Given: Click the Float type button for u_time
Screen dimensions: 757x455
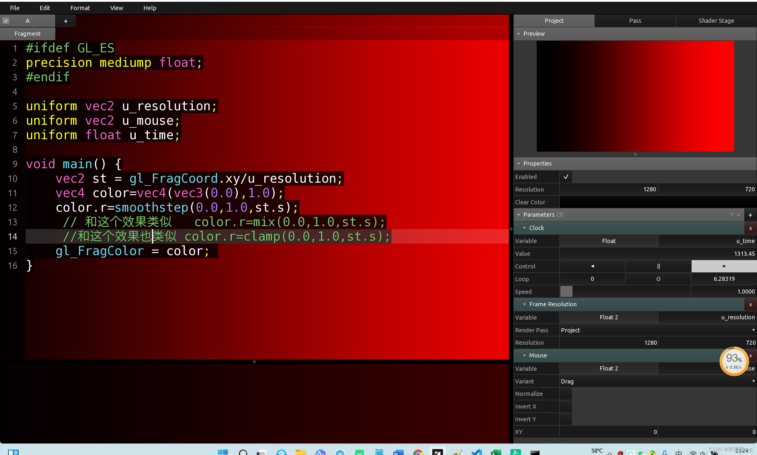Looking at the screenshot, I should click(608, 241).
